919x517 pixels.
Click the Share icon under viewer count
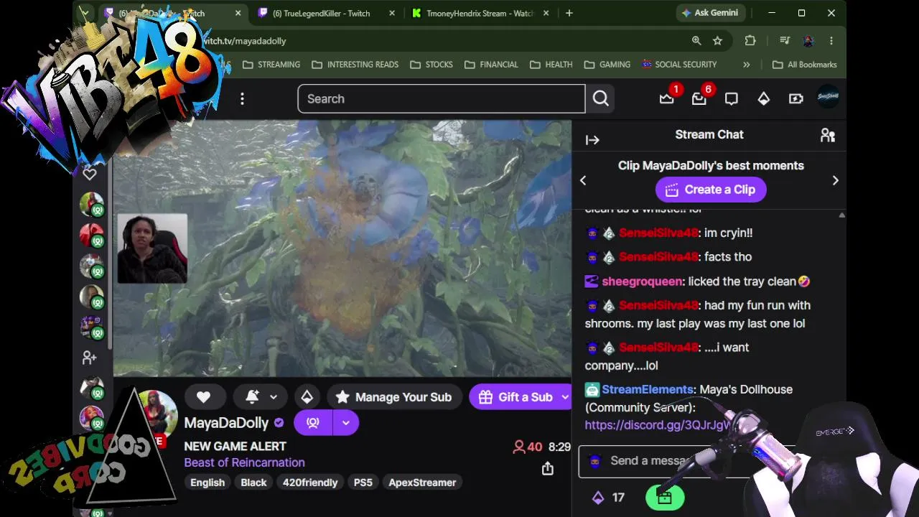click(548, 469)
